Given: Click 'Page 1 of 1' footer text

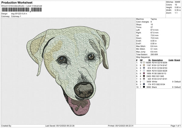Looking at the screenshot, I should (x=176, y=126).
